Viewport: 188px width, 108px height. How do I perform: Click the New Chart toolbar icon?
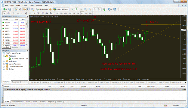tap(4, 9)
